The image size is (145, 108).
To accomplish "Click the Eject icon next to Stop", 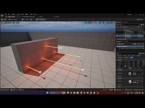I will coord(43,19).
